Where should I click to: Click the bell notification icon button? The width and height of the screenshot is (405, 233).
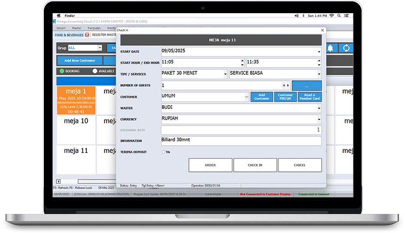tap(331, 48)
